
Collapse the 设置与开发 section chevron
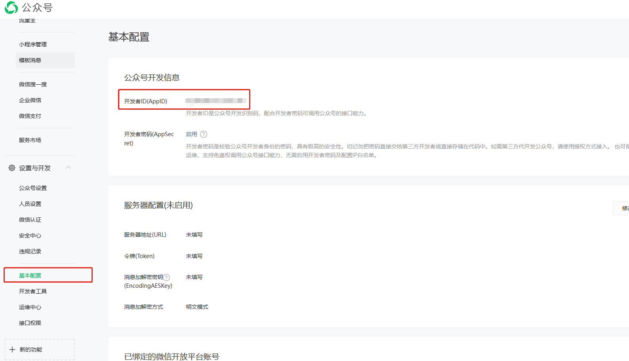click(69, 168)
